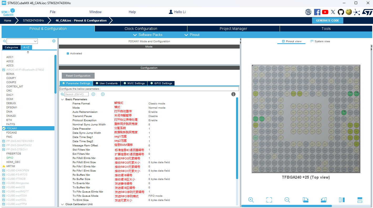
Task: Open the Help menu
Action: click(x=132, y=12)
